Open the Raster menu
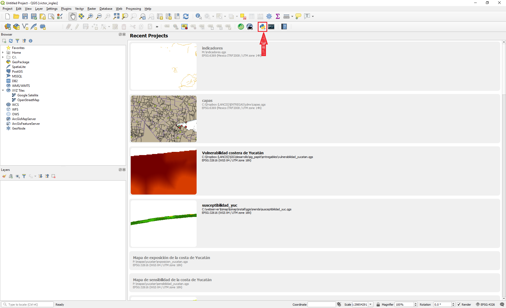 click(x=92, y=9)
